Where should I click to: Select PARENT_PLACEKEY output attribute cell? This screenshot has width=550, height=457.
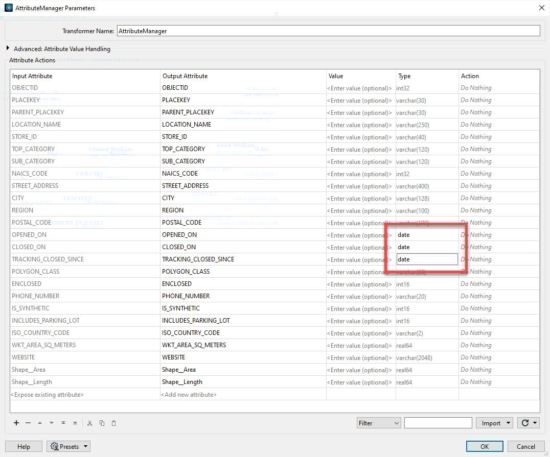tap(243, 112)
